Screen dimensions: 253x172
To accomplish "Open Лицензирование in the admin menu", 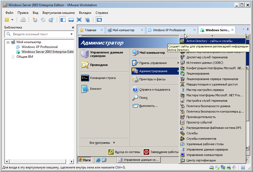I will tap(213, 74).
